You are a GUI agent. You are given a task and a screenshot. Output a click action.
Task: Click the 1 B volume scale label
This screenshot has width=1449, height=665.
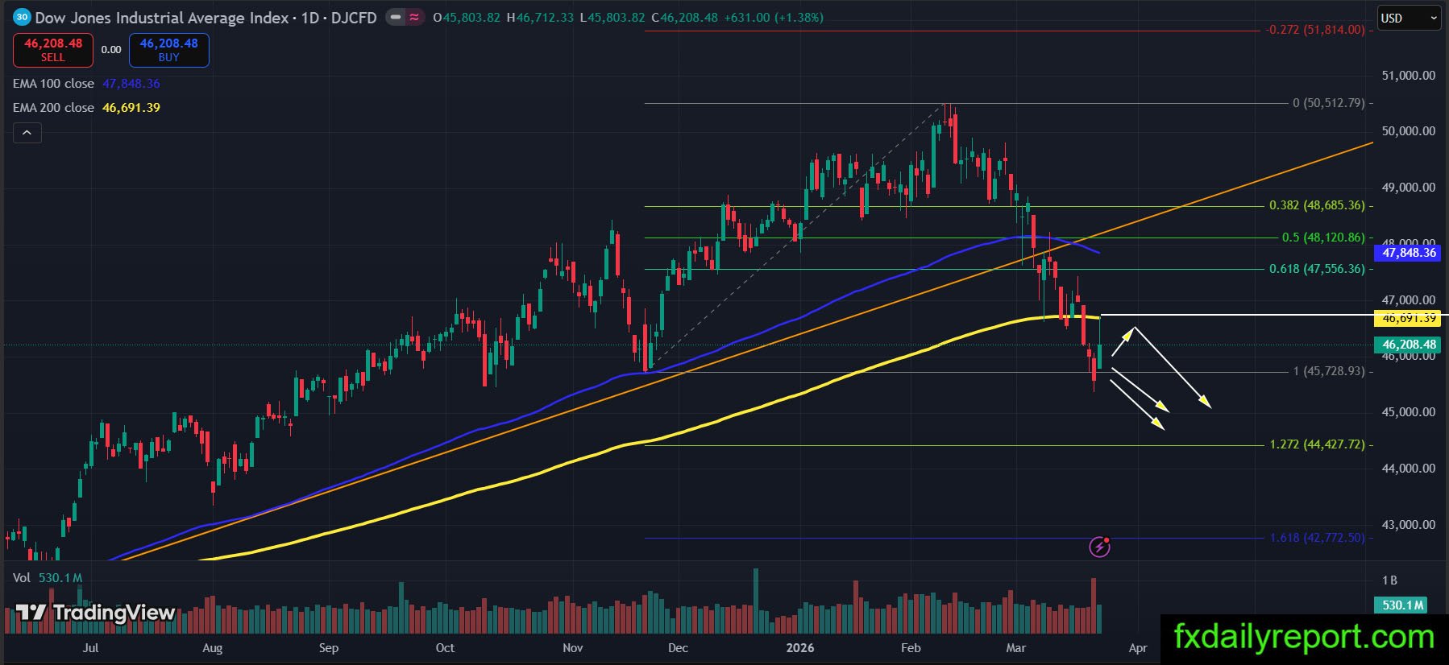(1389, 580)
